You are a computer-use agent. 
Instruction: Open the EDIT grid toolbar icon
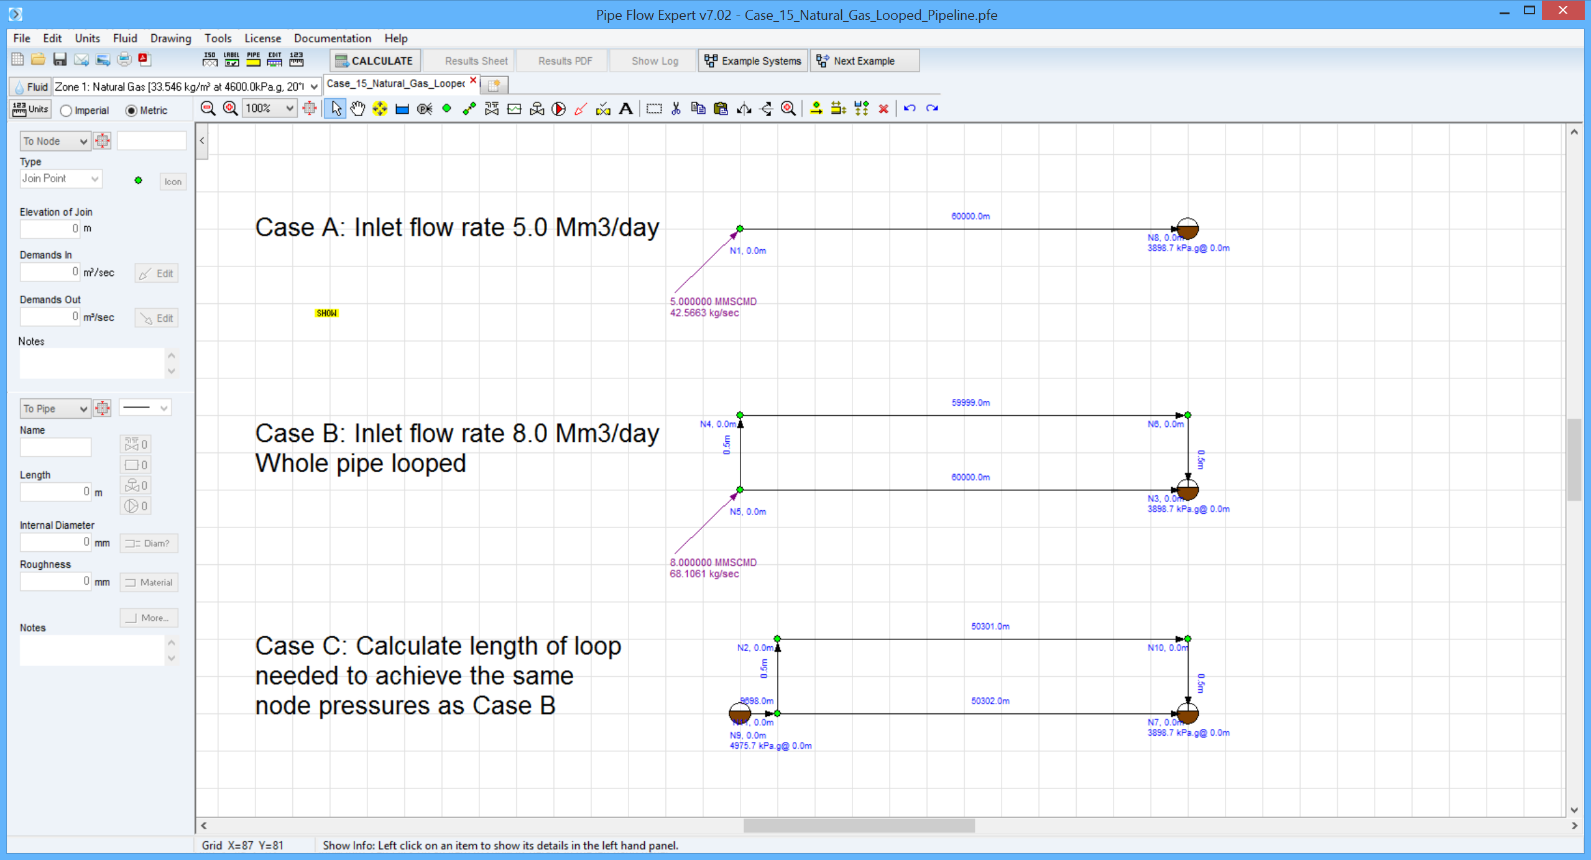point(275,60)
